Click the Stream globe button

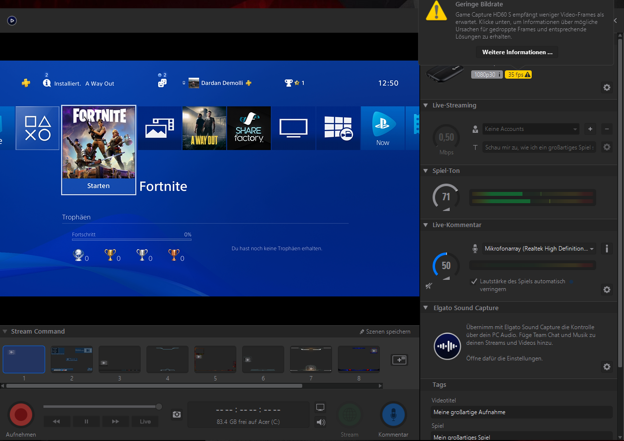point(350,415)
